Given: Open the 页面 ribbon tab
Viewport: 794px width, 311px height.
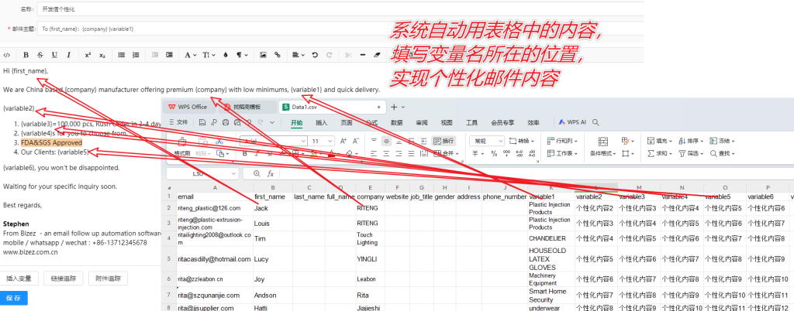Looking at the screenshot, I should [x=347, y=123].
